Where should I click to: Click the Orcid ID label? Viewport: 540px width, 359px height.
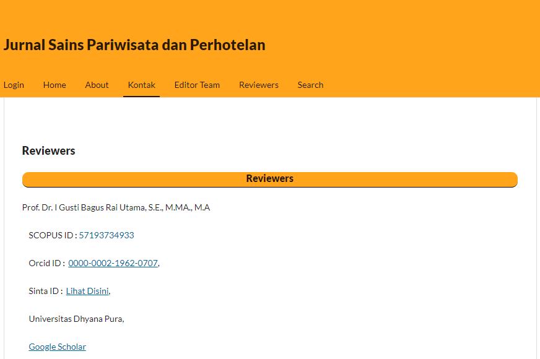(46, 263)
